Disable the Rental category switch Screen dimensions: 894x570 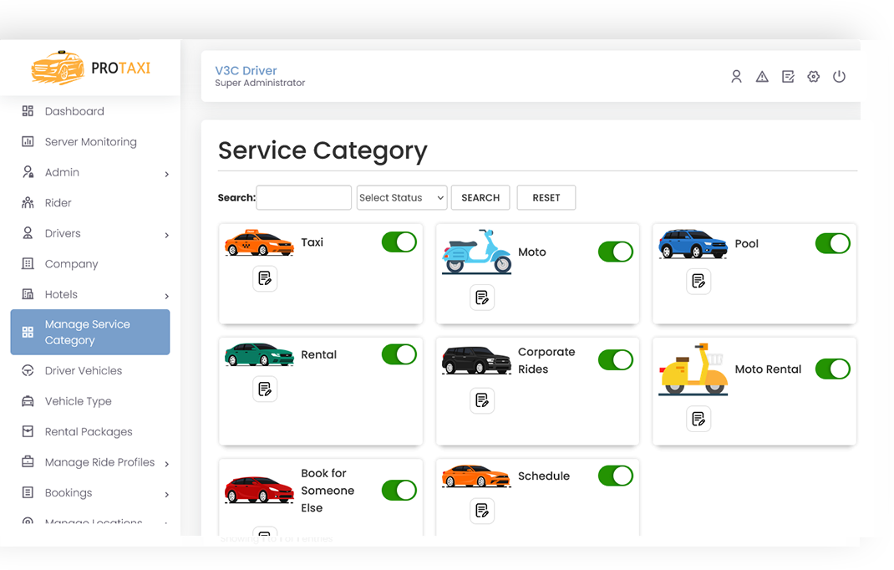pos(399,354)
